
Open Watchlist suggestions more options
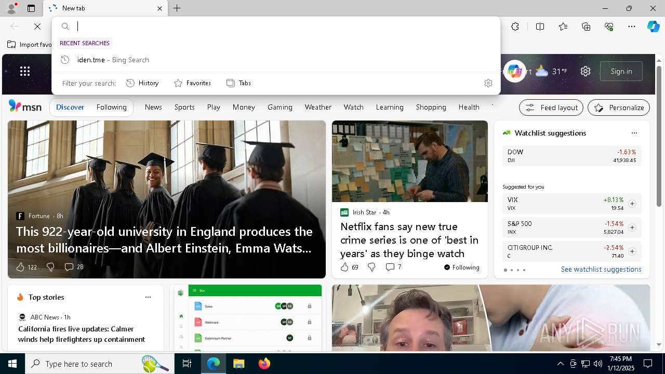pos(634,133)
